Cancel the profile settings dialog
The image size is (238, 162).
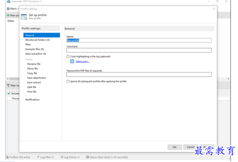190,147
